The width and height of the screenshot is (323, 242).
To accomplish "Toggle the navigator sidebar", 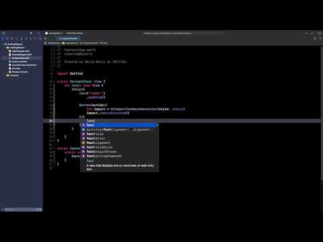I will (3, 34).
